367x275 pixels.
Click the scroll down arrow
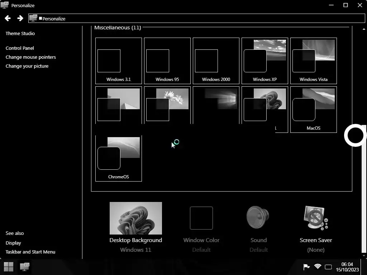[x=364, y=256]
